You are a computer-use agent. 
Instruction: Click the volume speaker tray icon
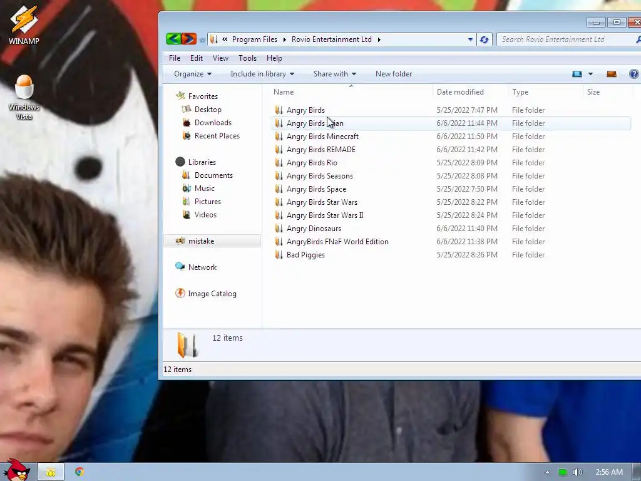click(x=578, y=472)
